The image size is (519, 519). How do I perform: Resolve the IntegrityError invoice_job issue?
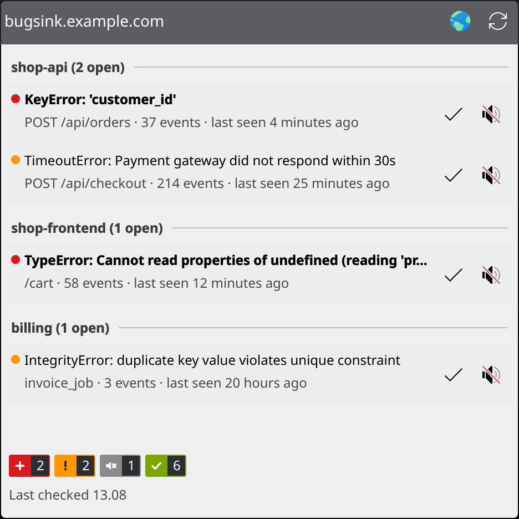(453, 375)
